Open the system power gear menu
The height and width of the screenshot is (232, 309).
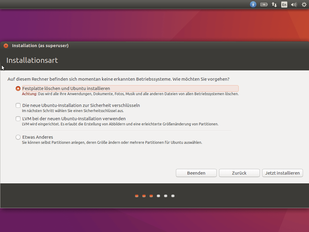coord(304,4)
